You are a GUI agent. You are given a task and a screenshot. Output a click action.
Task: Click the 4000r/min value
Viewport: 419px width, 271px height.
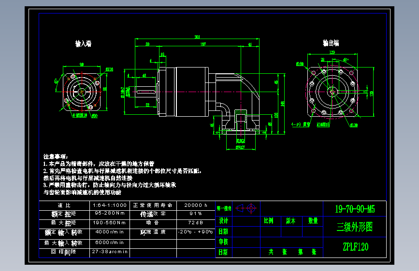click(x=110, y=232)
